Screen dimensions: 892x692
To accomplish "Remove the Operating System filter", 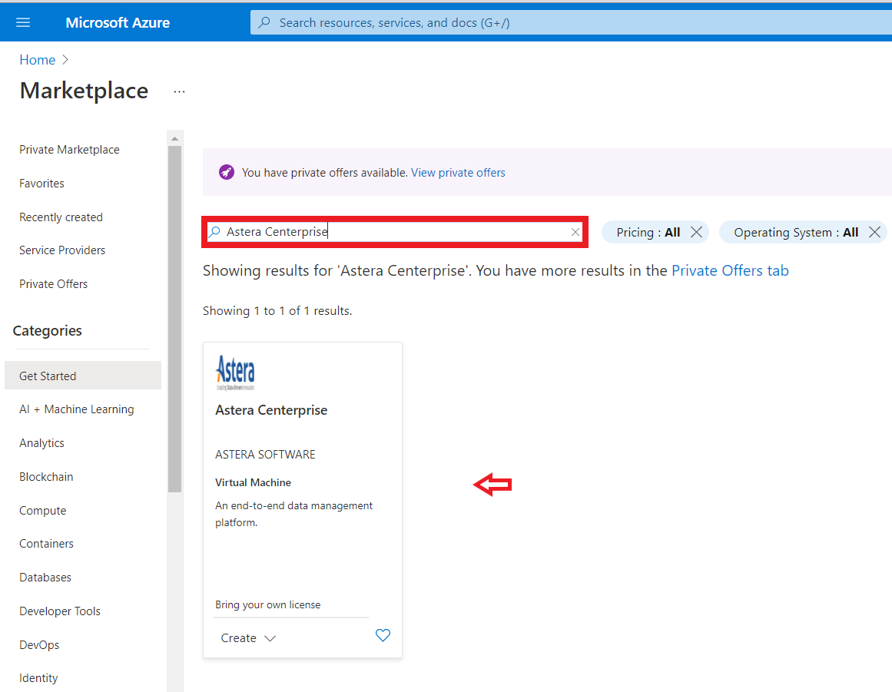I will 874,232.
